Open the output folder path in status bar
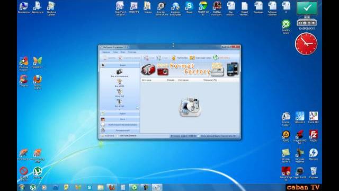Image resolution: width=339 pixels, height=191 pixels. 108,136
